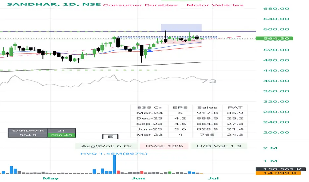The image size is (309, 182).
Task: Click the 21 cell in info box
Action: click(61, 131)
